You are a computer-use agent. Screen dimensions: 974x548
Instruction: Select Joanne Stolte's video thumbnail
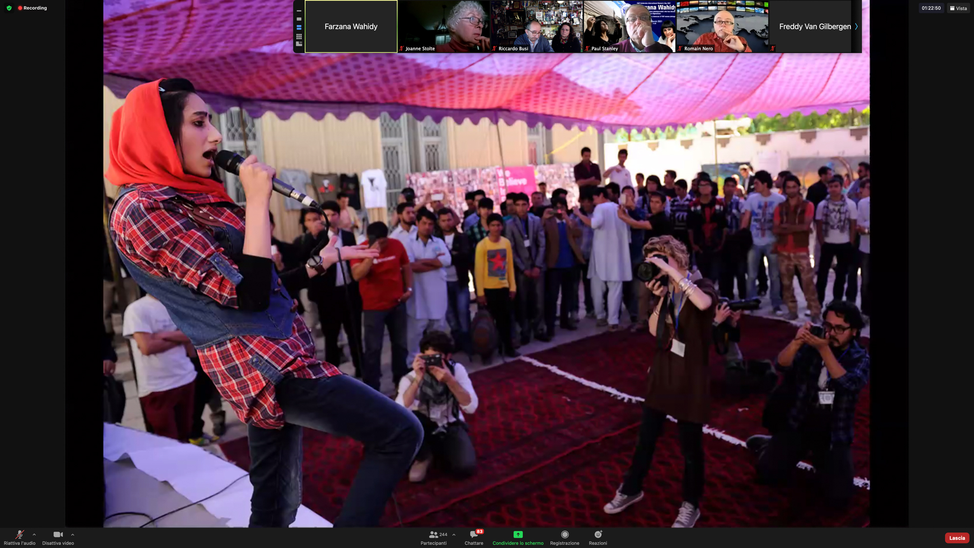(444, 26)
